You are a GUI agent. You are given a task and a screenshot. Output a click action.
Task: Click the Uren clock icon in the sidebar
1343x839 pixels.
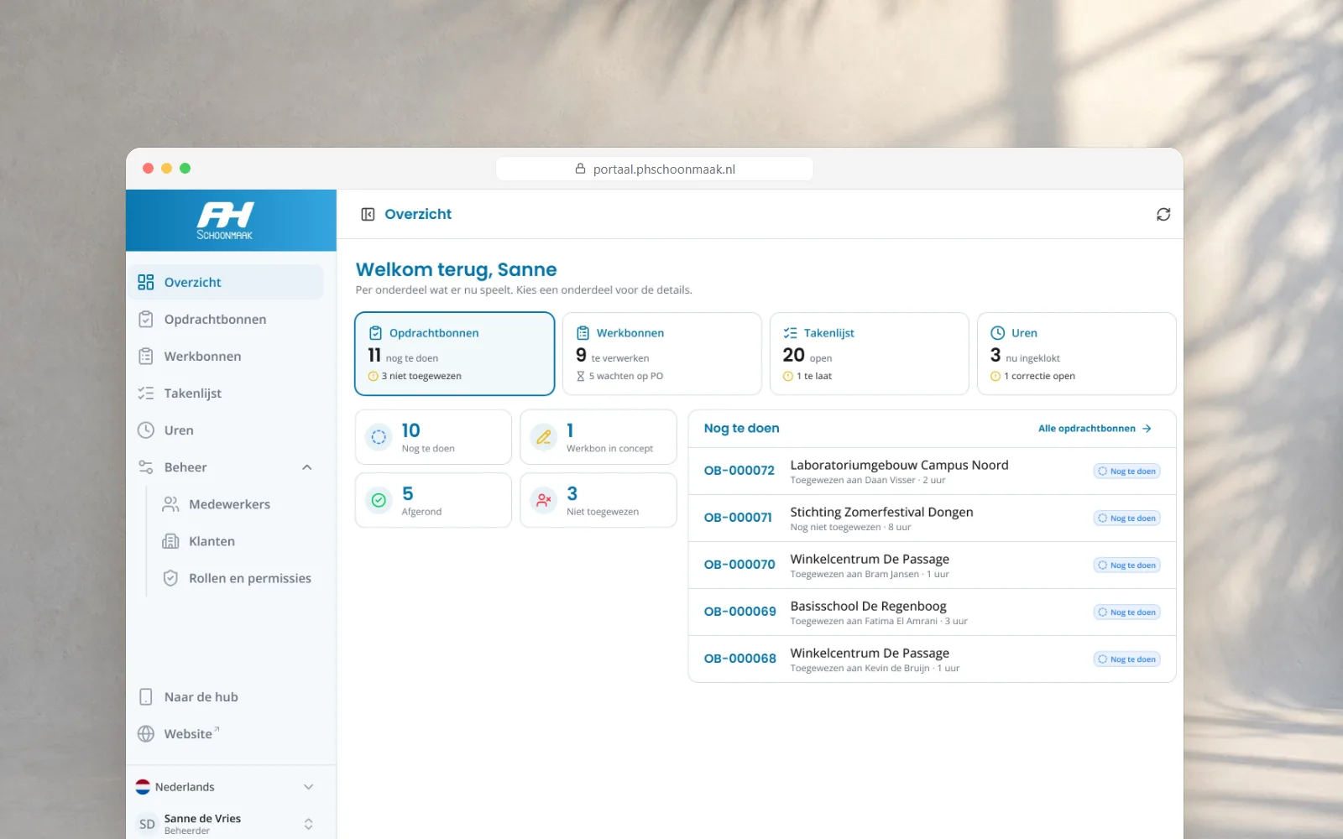point(146,430)
